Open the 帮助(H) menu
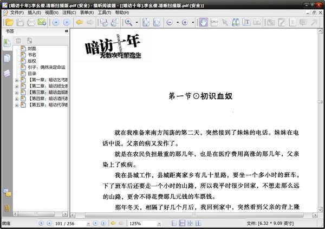The width and height of the screenshot is (325, 229). click(122, 12)
